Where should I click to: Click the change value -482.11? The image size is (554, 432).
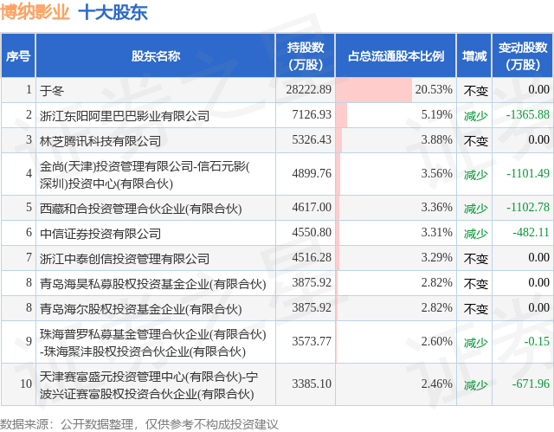[x=531, y=232]
